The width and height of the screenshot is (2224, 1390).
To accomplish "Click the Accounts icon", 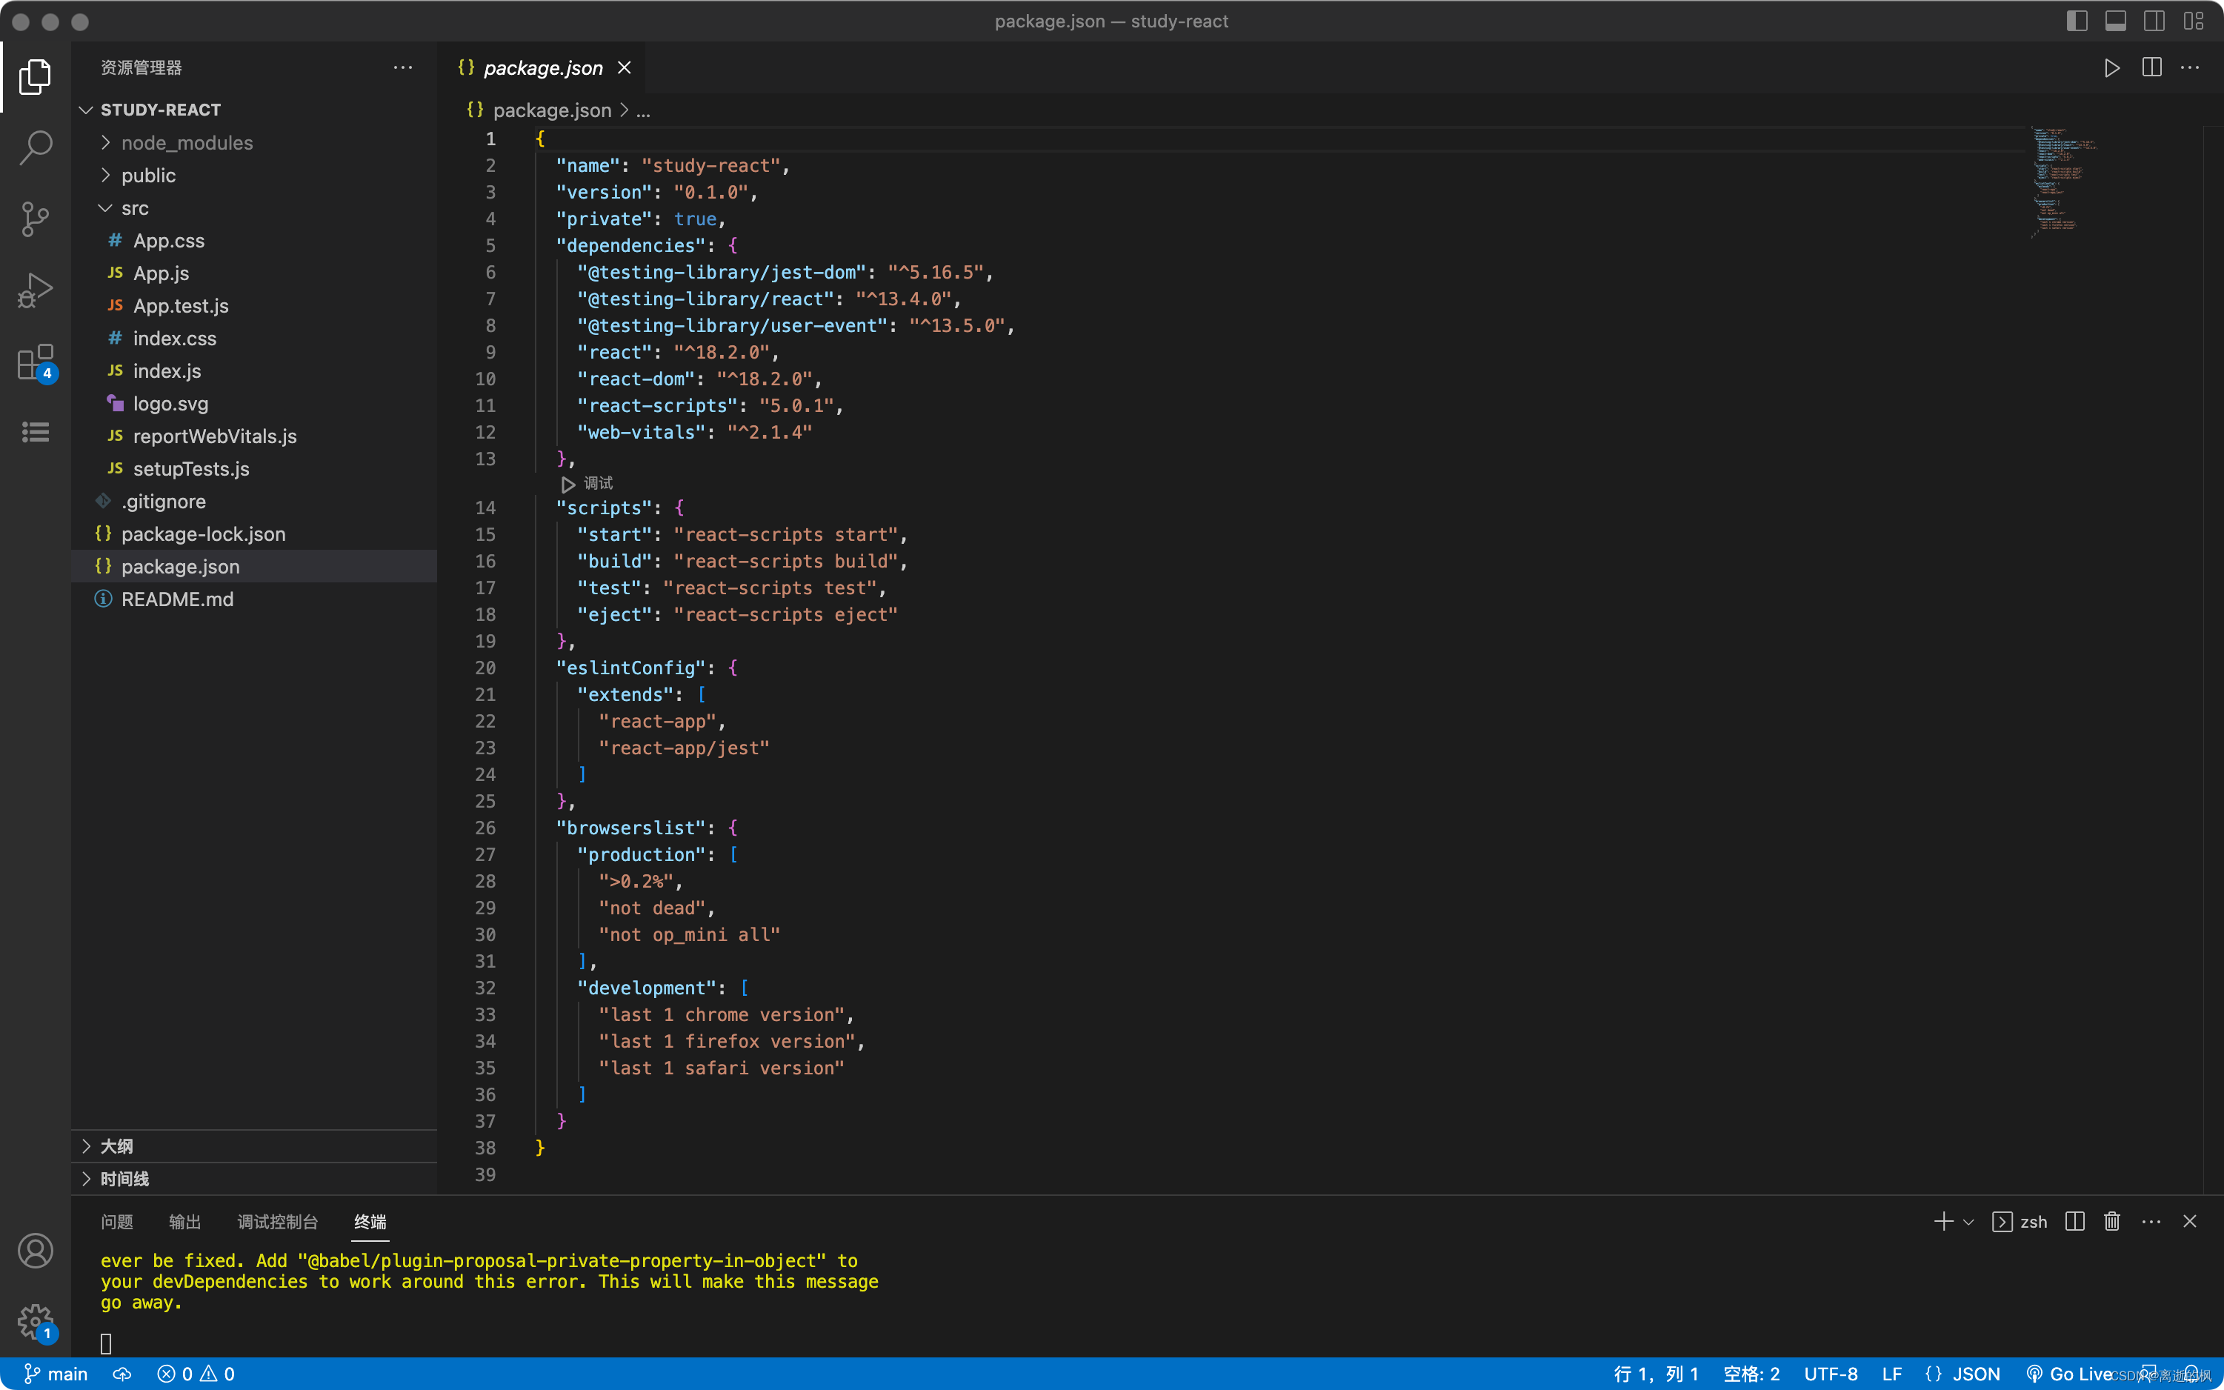I will click(35, 1250).
